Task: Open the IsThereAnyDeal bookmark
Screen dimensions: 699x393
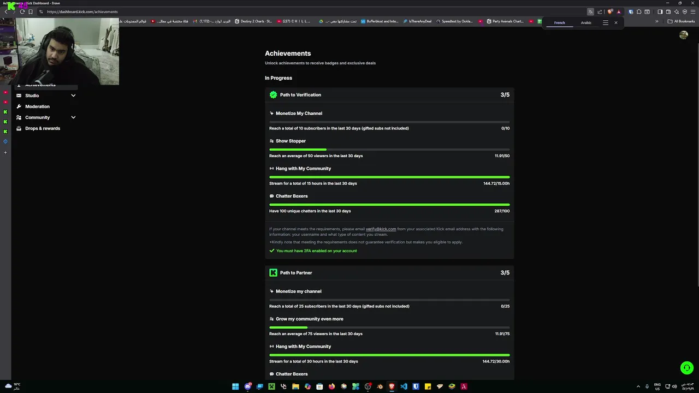Action: coord(417,21)
